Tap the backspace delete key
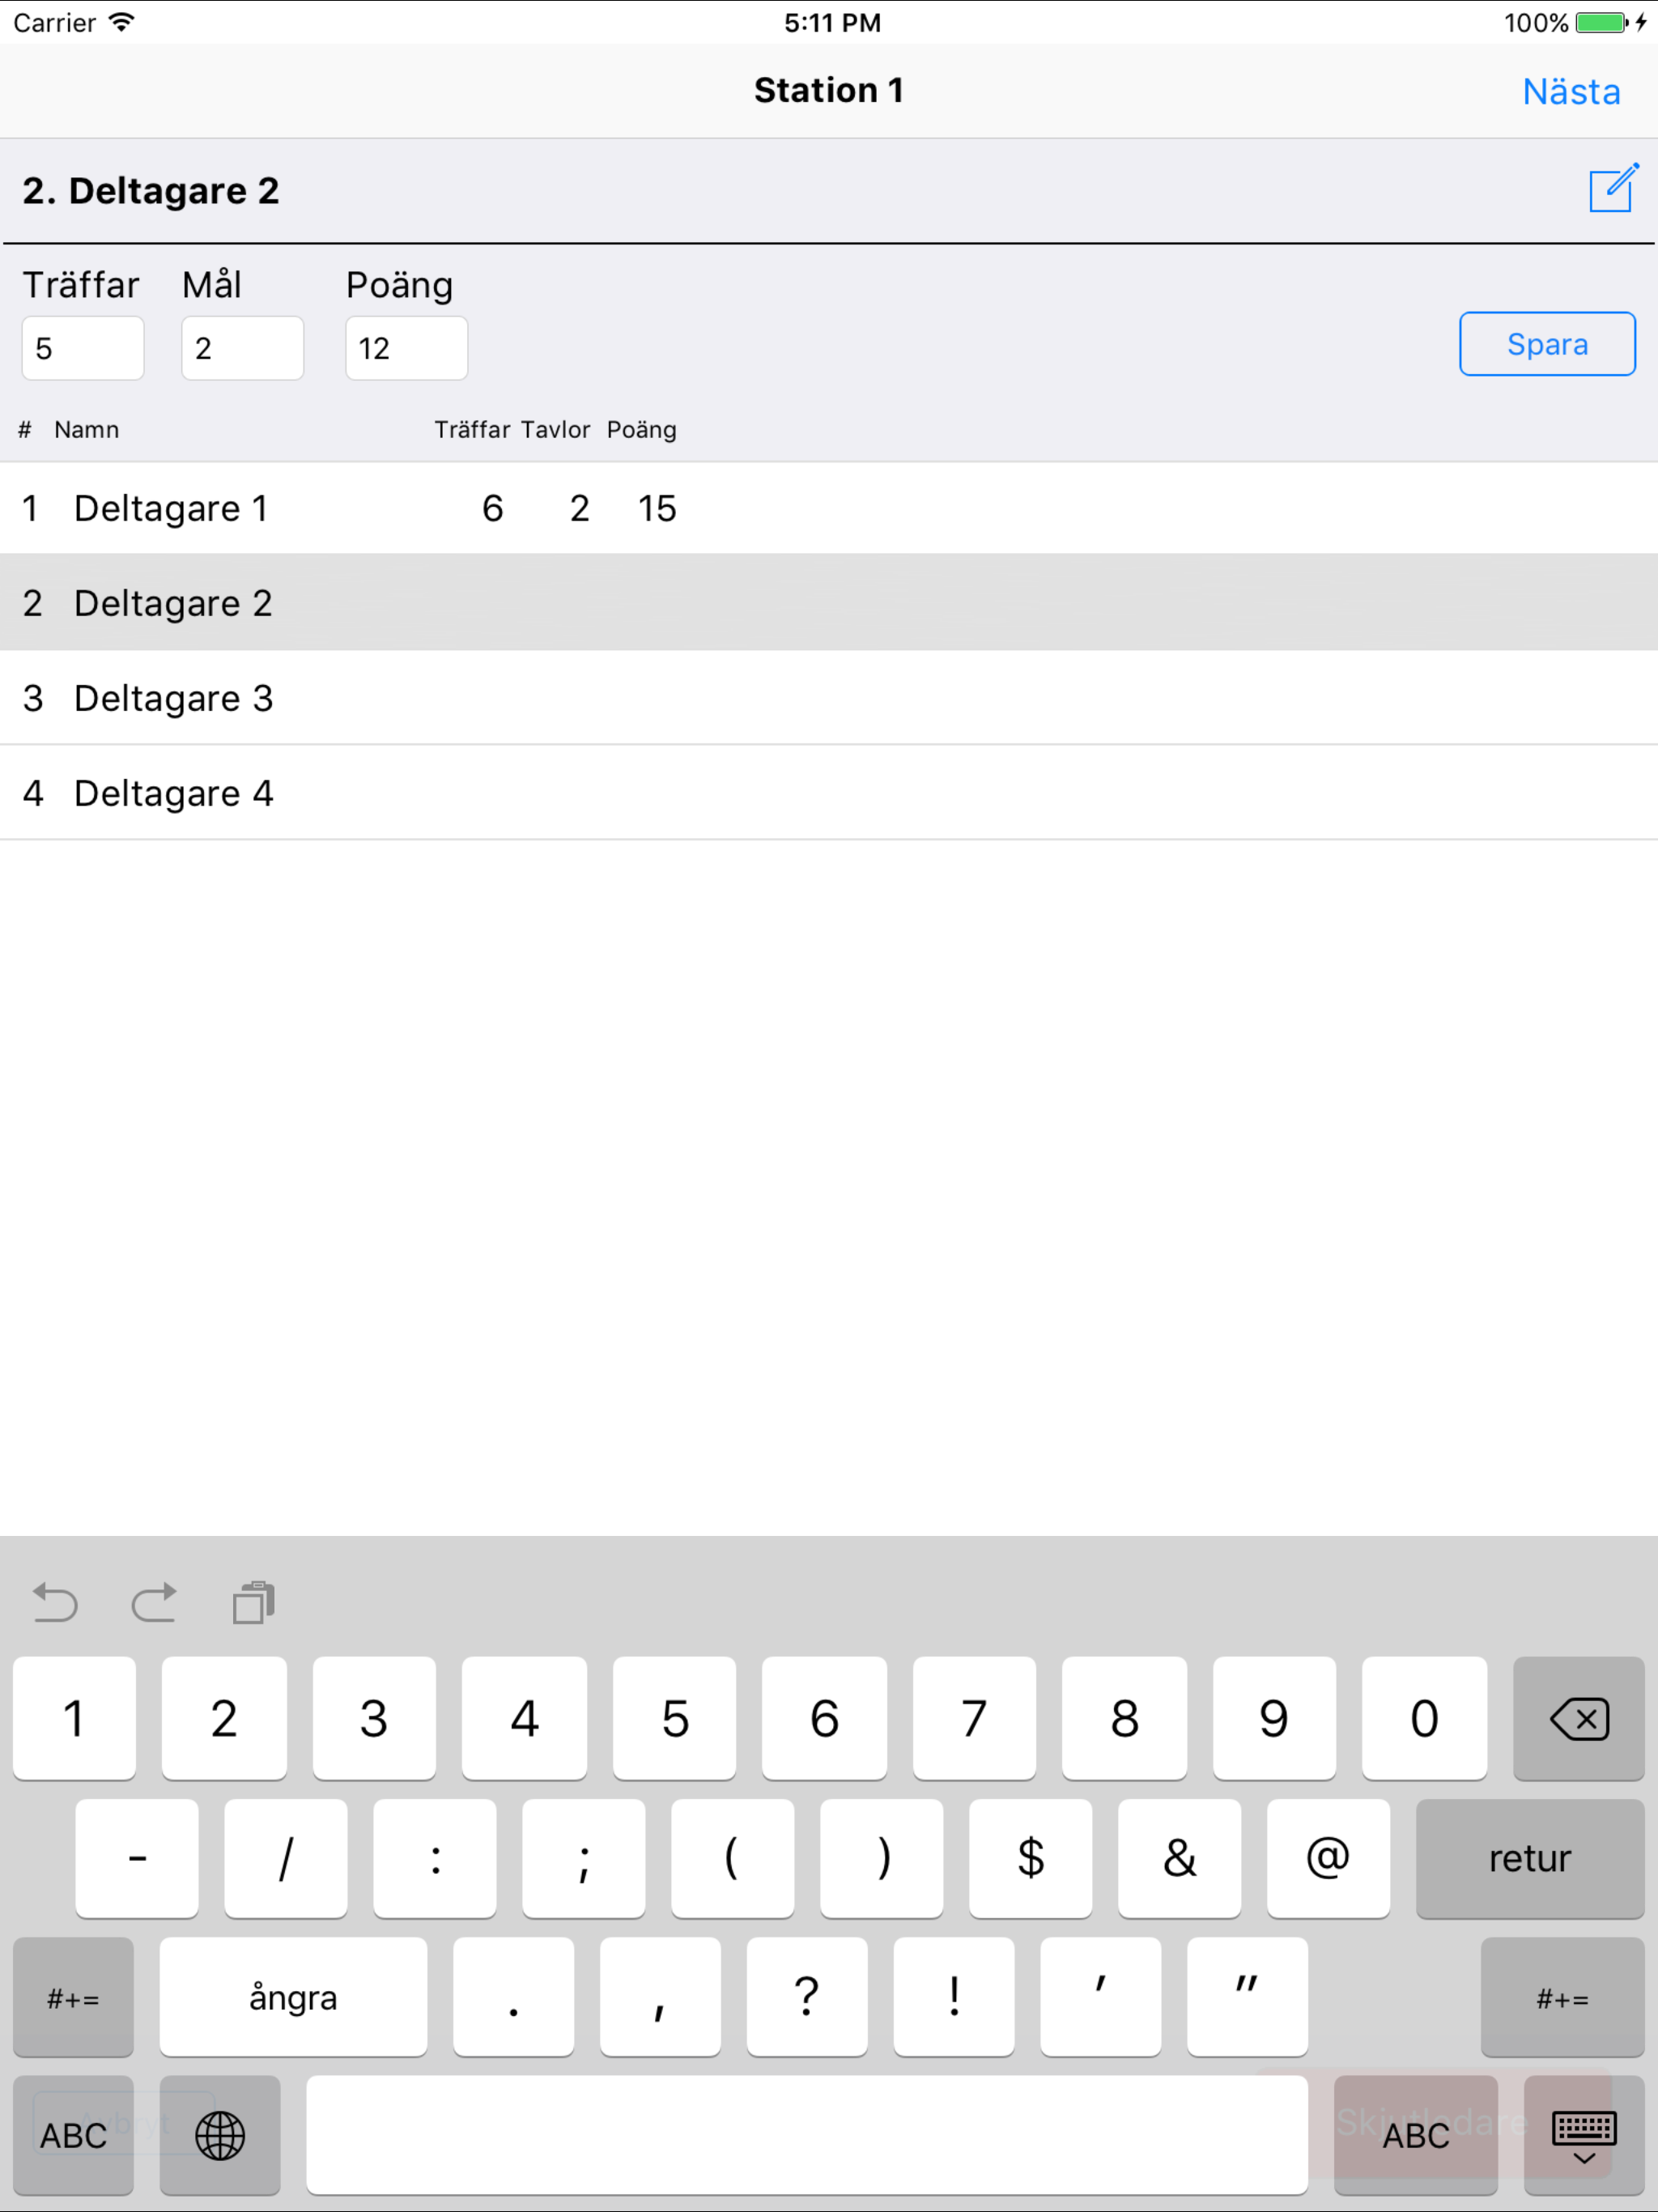This screenshot has width=1658, height=2212. tap(1578, 1718)
